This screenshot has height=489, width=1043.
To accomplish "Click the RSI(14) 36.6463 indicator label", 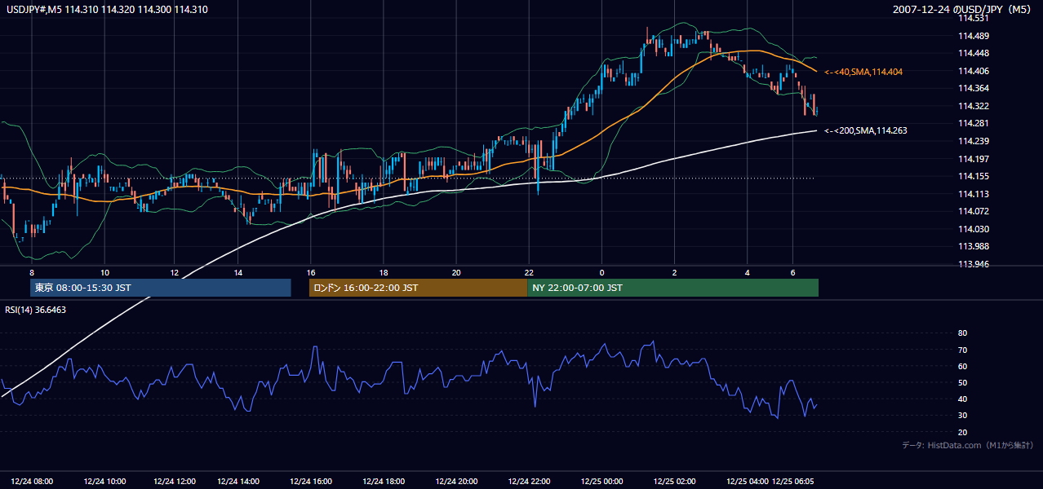I will (x=36, y=310).
